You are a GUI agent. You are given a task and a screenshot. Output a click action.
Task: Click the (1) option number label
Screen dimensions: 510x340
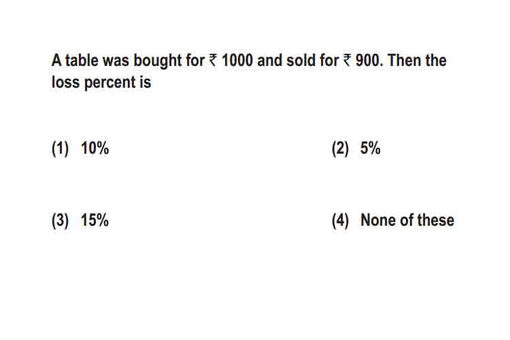coord(60,149)
